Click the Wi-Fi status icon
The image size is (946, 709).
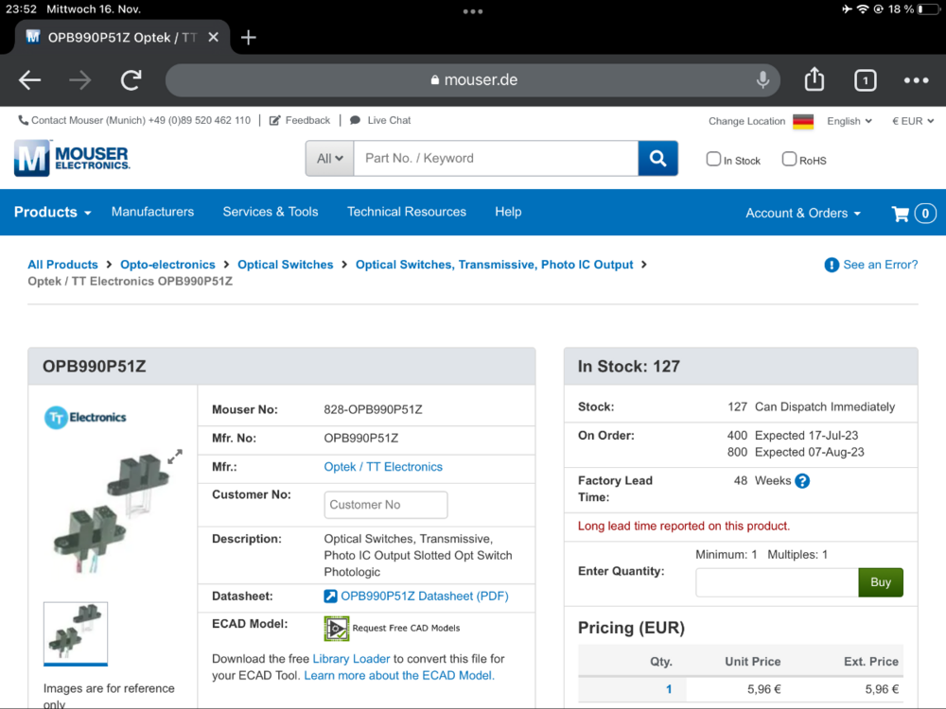(863, 9)
